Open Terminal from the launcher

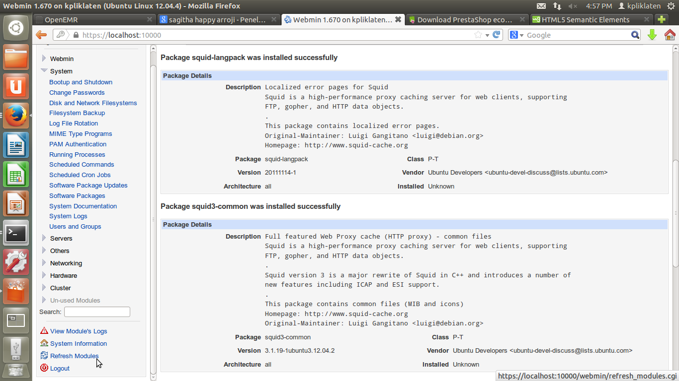(16, 233)
